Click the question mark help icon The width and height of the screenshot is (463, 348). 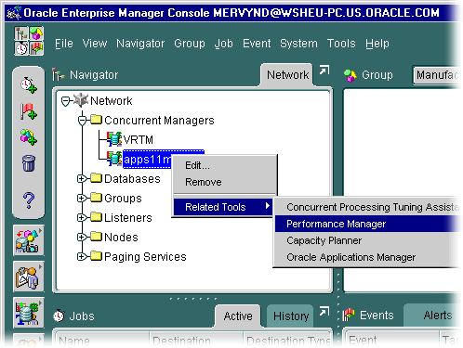tap(29, 200)
